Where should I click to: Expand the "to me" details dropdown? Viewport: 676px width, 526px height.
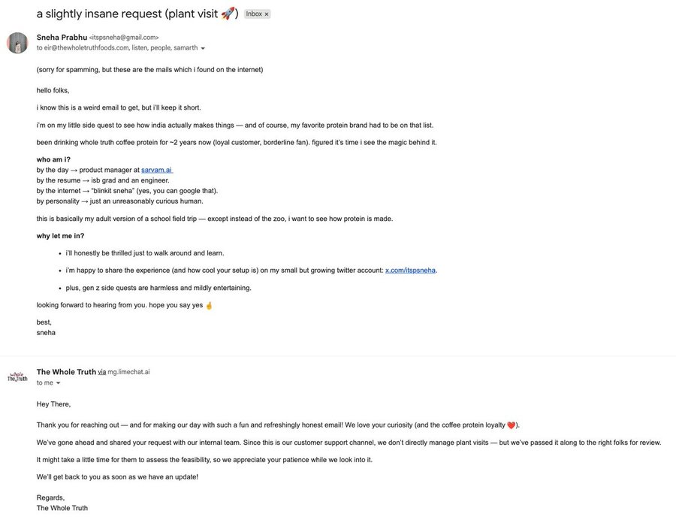tap(59, 383)
